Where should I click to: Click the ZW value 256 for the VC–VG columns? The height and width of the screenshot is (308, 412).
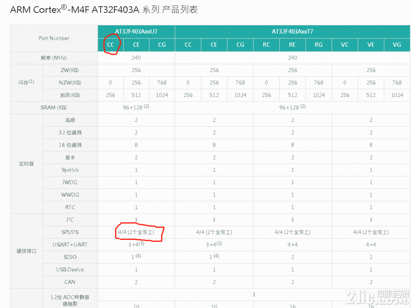pos(371,70)
